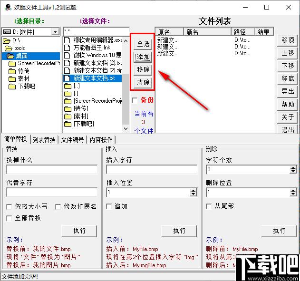Click the 原名 column header
This screenshot has width=300, height=281.
[170, 31]
